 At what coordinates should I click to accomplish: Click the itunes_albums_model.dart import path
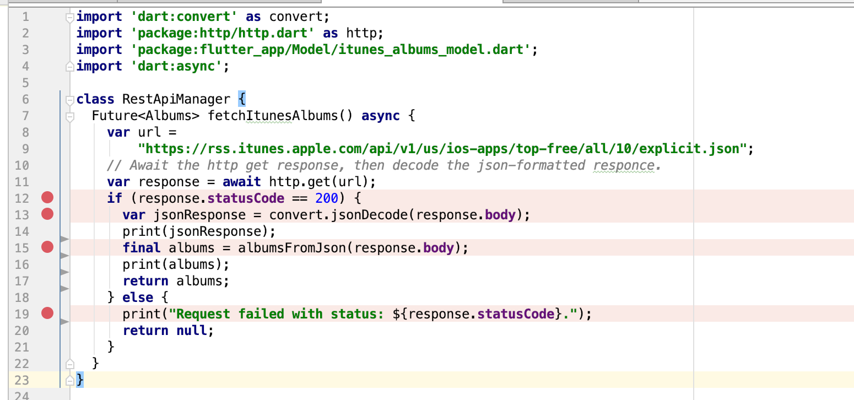pos(331,50)
